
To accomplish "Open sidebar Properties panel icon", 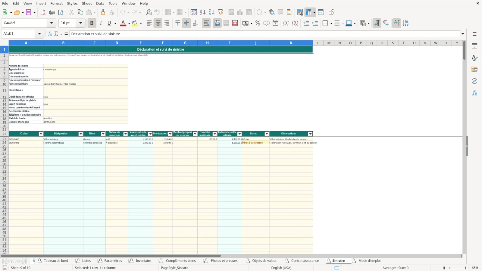I will [474, 46].
